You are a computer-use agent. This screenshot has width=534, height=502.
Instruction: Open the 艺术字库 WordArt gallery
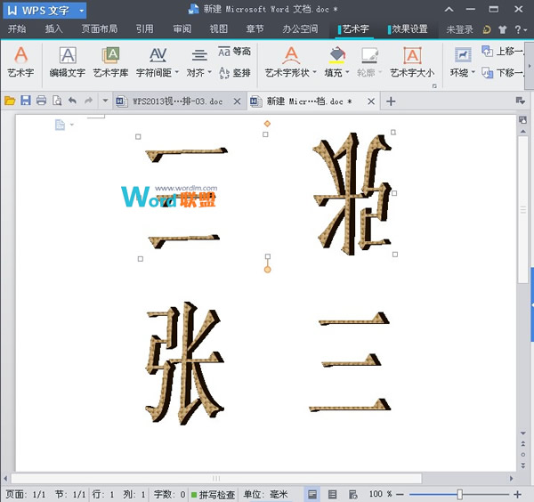[x=110, y=61]
